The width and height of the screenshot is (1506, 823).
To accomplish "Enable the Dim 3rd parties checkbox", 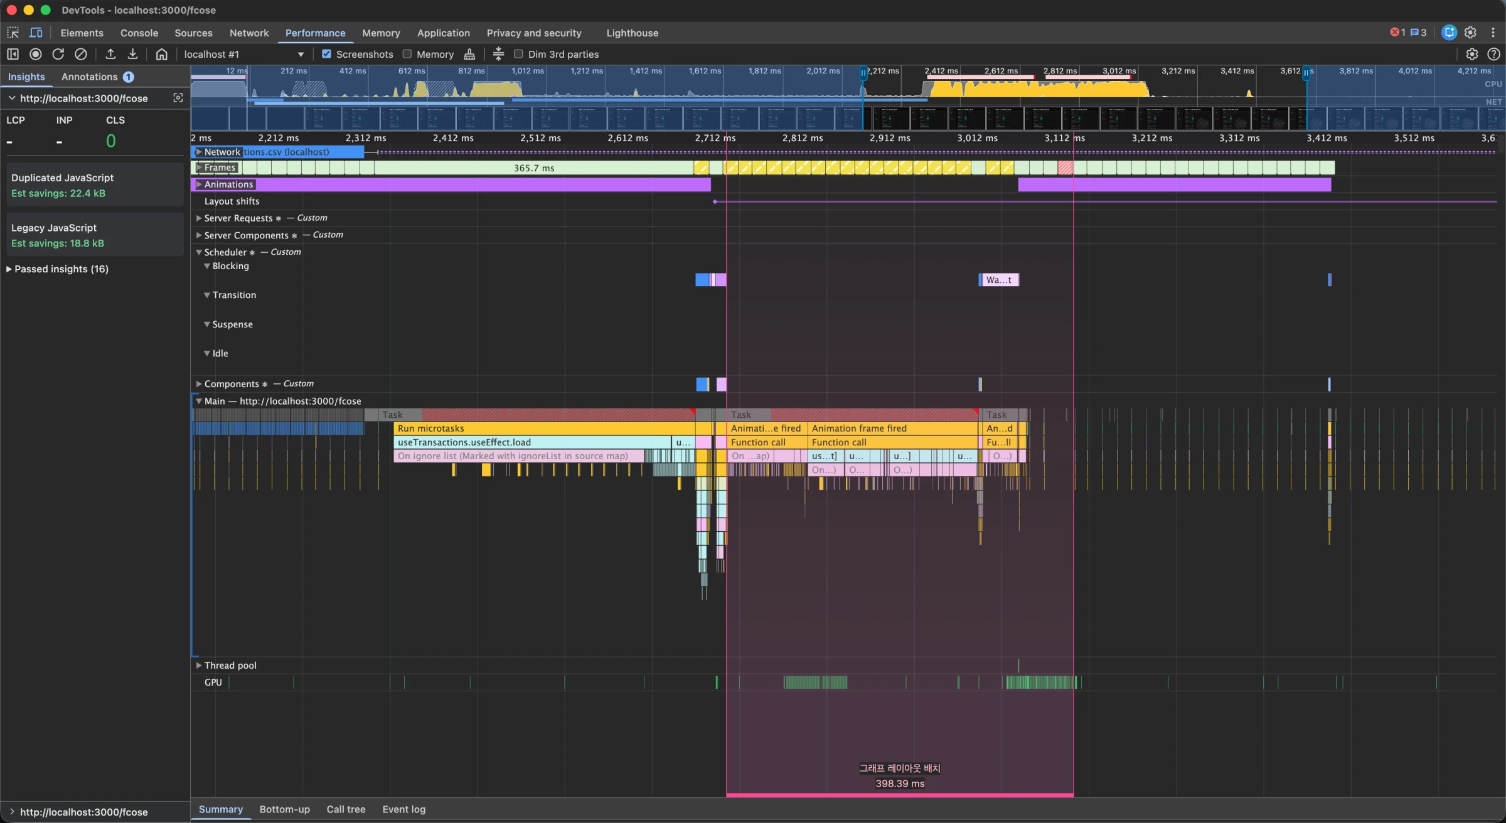I will pyautogui.click(x=518, y=54).
